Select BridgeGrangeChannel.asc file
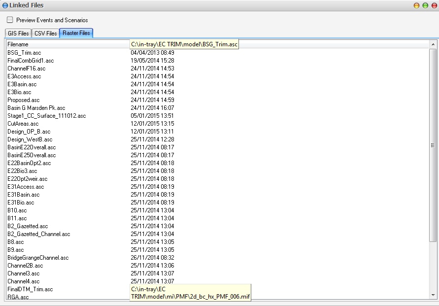439x306 pixels. pyautogui.click(x=38, y=258)
